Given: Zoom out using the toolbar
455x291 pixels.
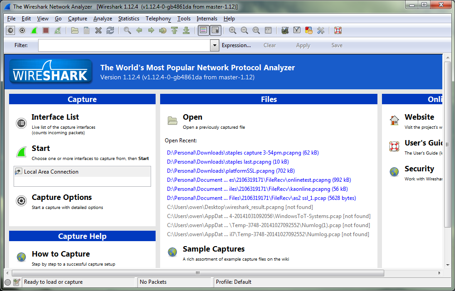Looking at the screenshot, I should tap(245, 30).
